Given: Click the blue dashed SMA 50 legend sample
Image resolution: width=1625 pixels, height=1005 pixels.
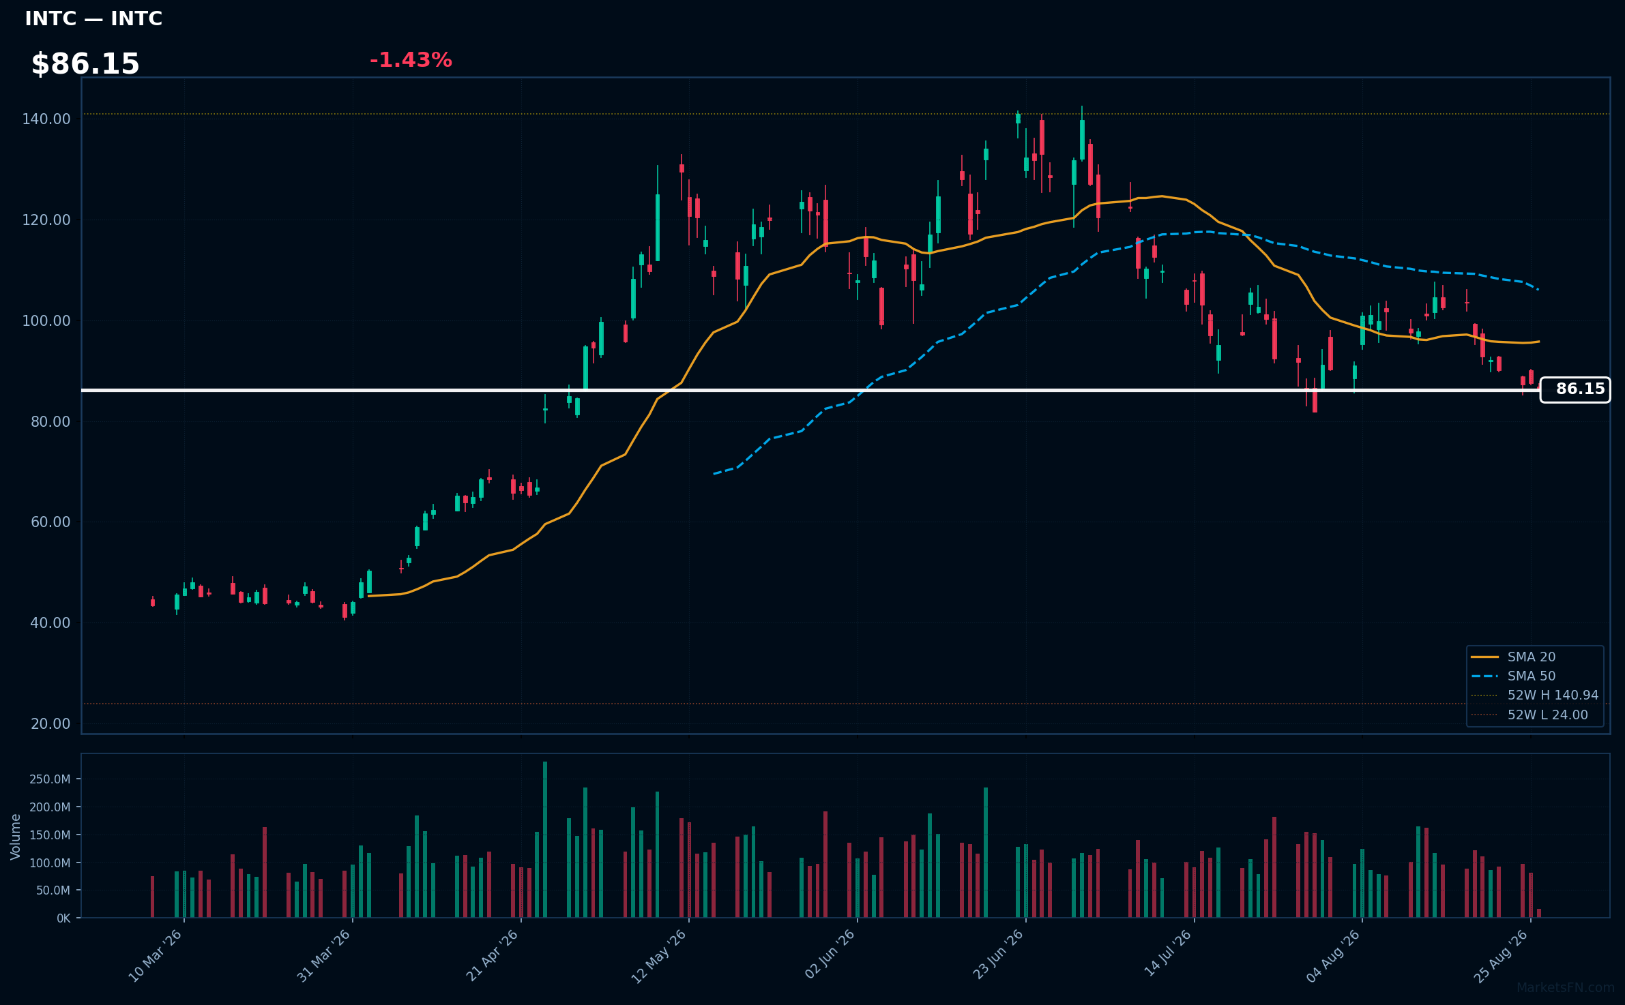Looking at the screenshot, I should tap(1484, 676).
